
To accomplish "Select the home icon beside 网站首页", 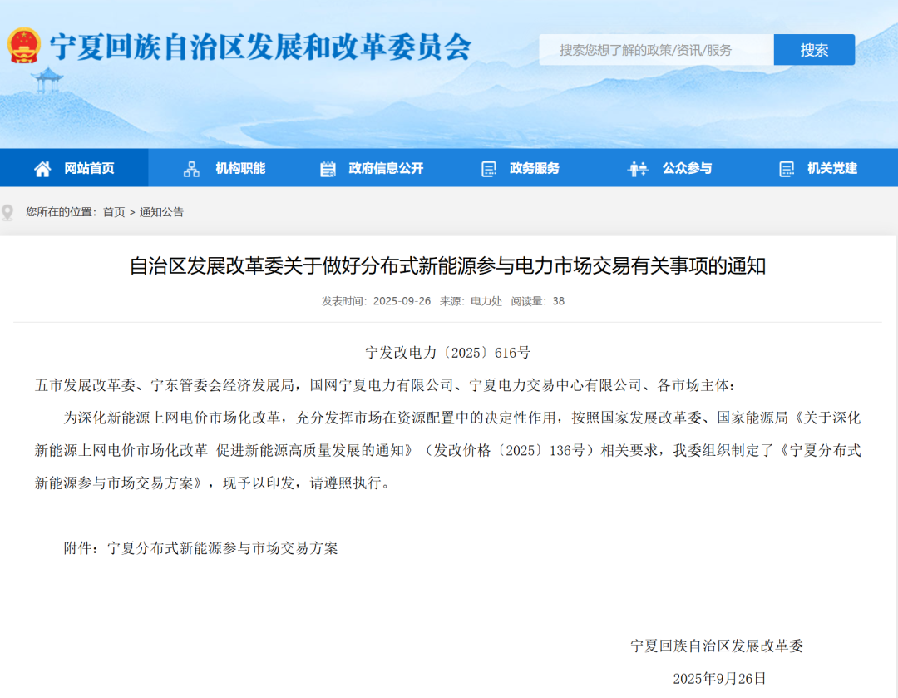I will [x=41, y=168].
